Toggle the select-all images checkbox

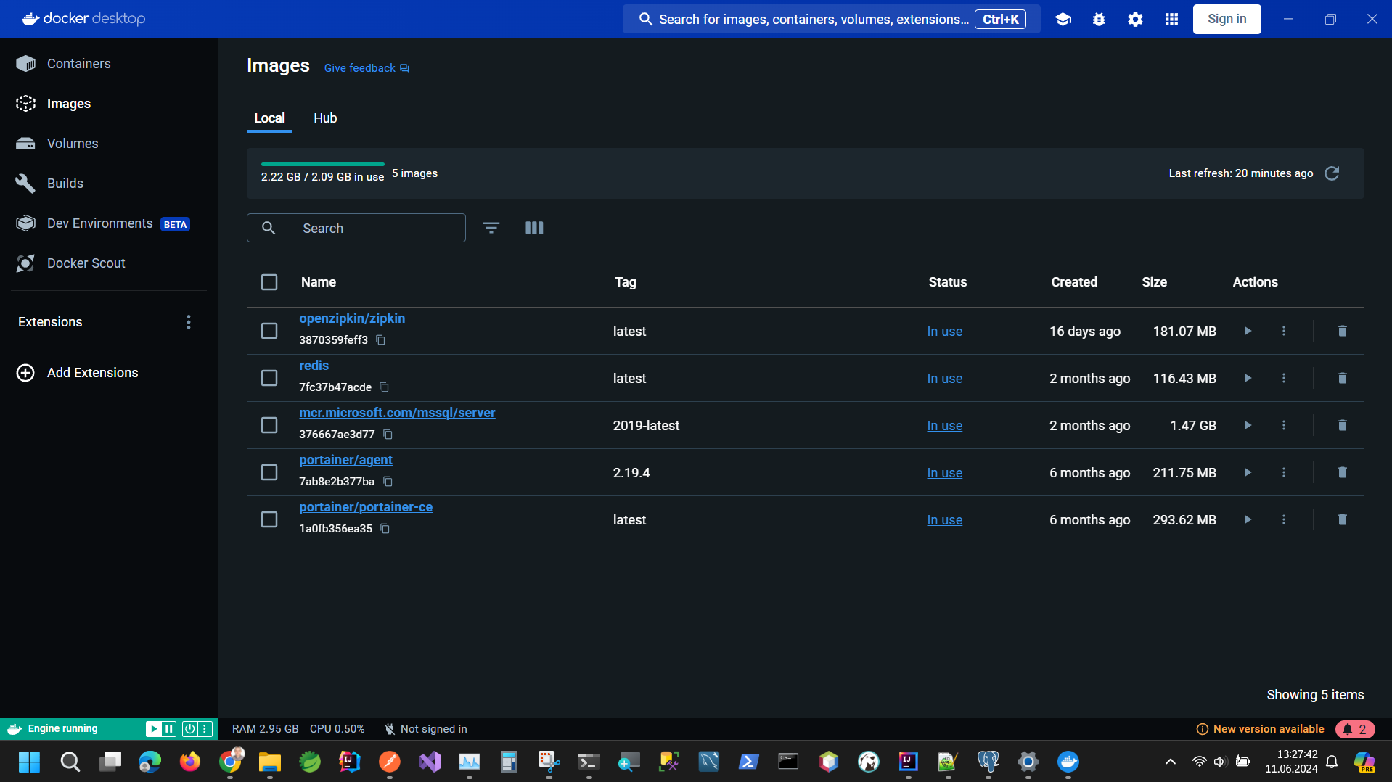(269, 282)
